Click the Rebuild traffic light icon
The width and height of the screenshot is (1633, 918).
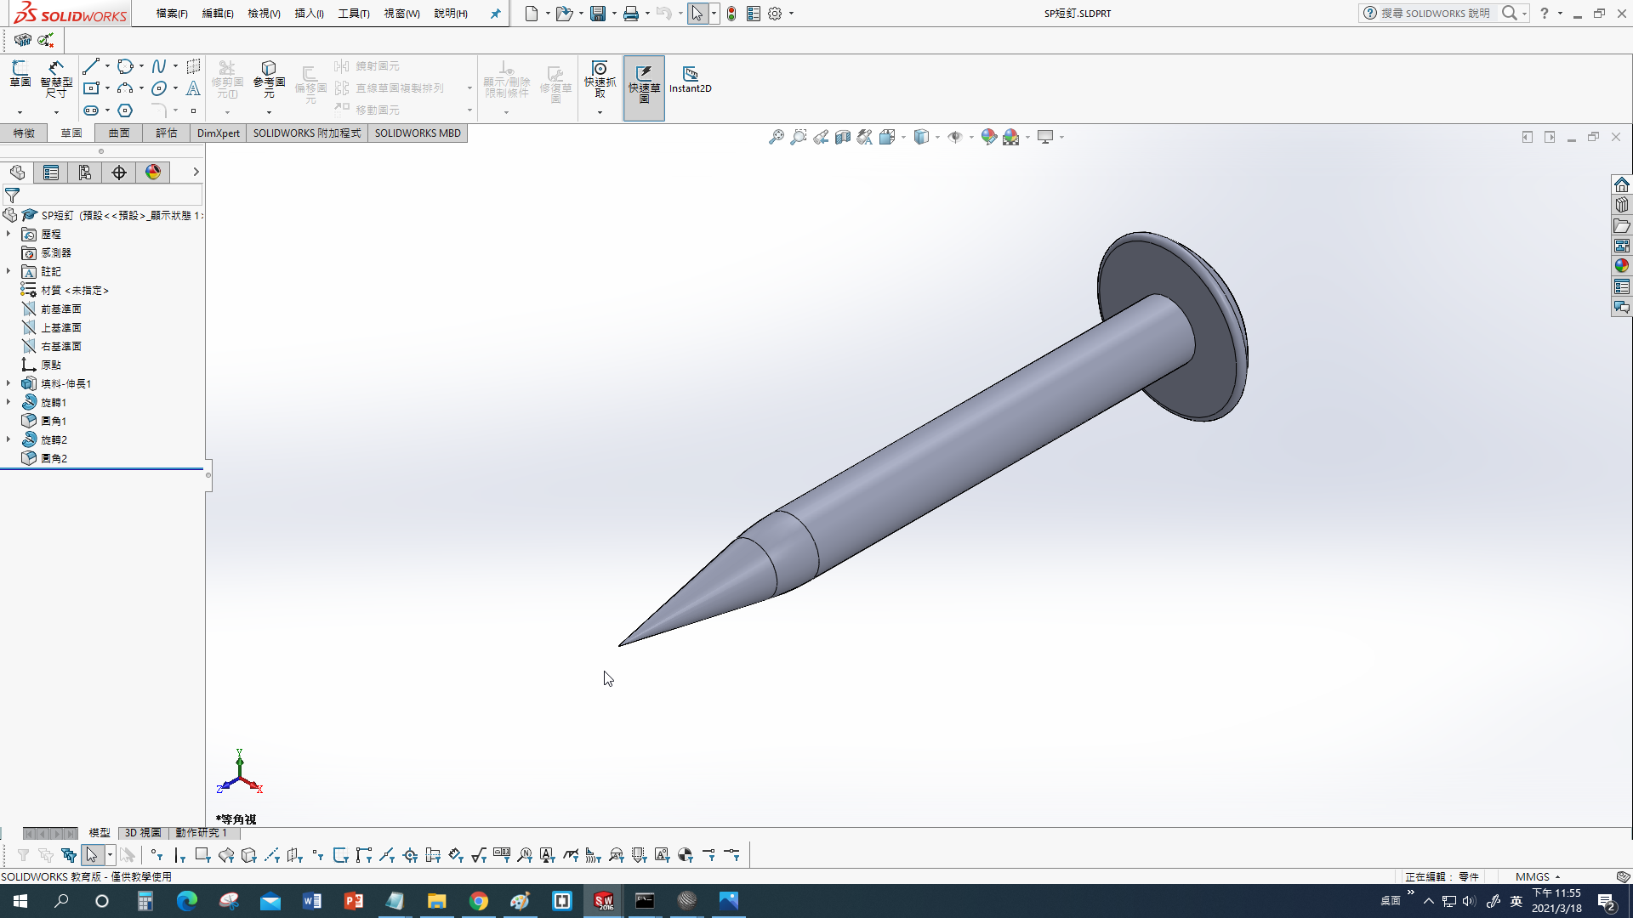pyautogui.click(x=731, y=14)
